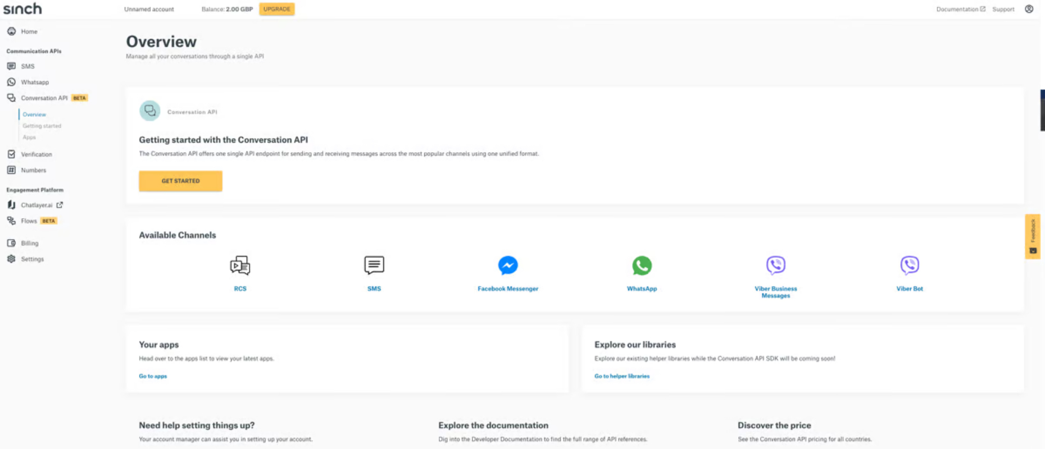1045x449 pixels.
Task: Follow the Go to apps link
Action: point(153,376)
